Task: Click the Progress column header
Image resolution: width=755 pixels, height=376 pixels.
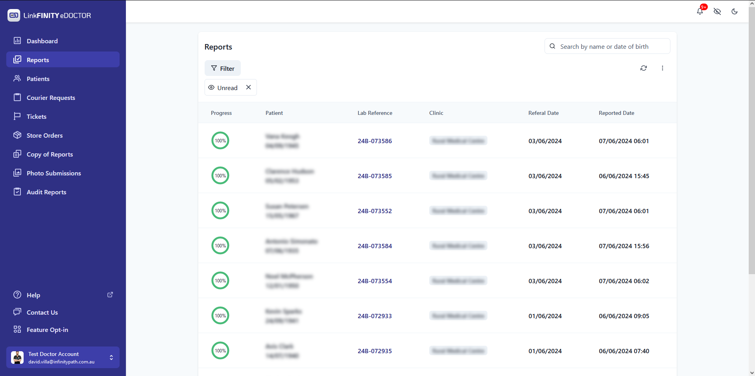Action: pos(221,113)
